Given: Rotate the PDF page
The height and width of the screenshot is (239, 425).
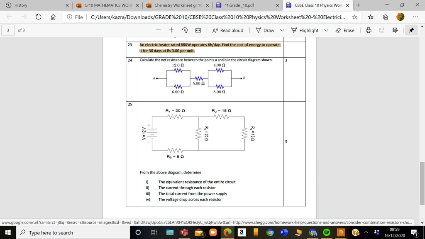Looking at the screenshot, I should coord(184,30).
